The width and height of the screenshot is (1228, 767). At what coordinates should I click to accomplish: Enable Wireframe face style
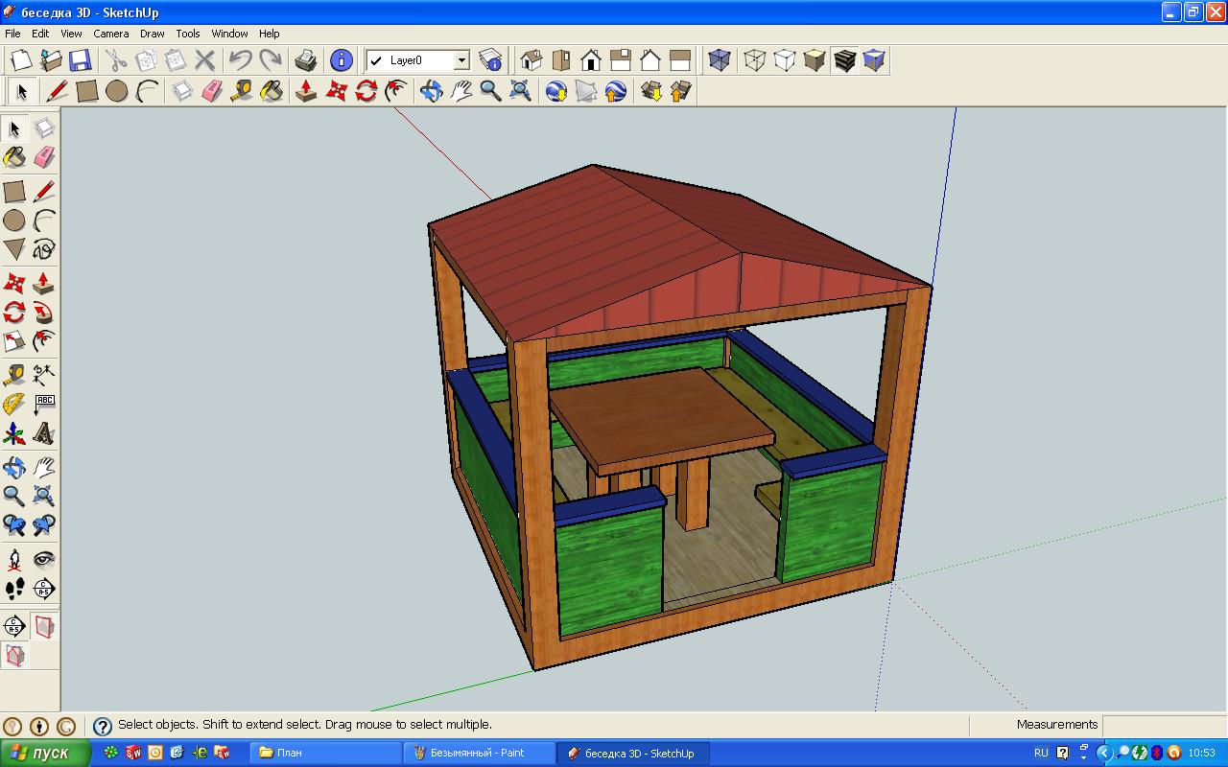755,60
